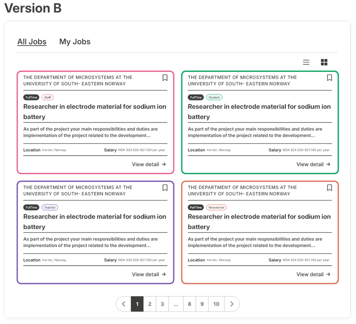Click Horten, Norway in Student card
This screenshot has height=324, width=356.
[219, 150]
